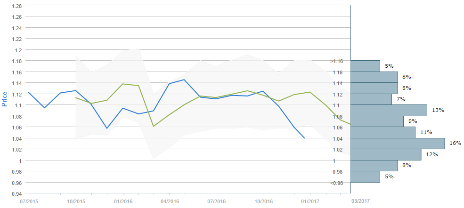
Task: Select the 01/2017 date label
Action: pyautogui.click(x=309, y=201)
